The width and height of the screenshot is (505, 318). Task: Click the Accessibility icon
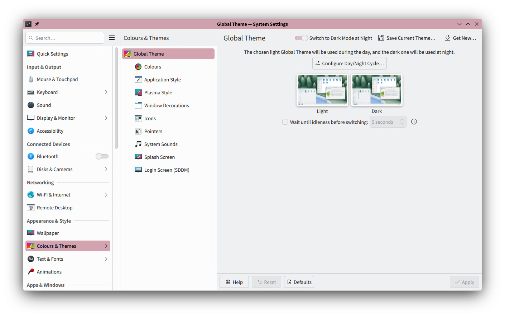click(31, 131)
